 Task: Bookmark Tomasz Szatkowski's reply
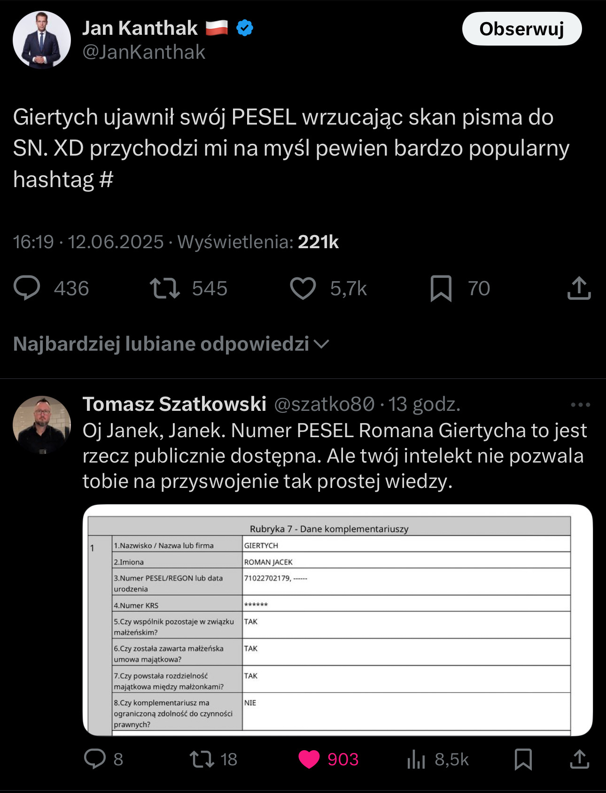click(523, 759)
